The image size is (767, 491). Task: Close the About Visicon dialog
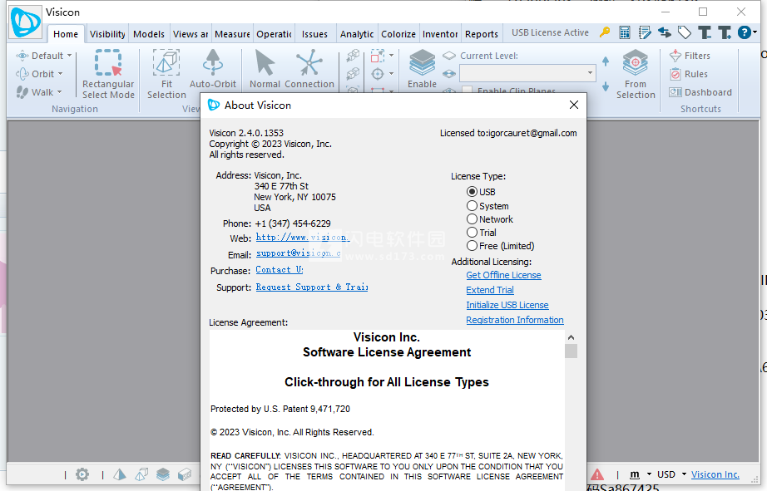574,105
